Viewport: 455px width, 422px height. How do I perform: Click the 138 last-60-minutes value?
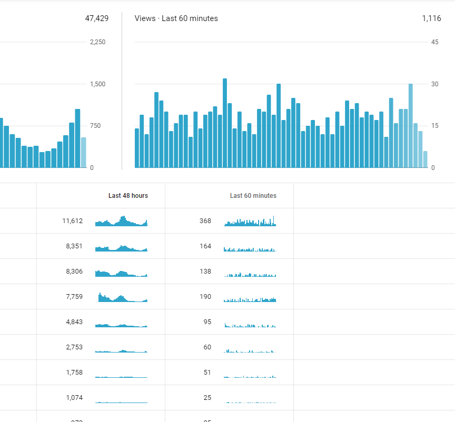point(205,271)
